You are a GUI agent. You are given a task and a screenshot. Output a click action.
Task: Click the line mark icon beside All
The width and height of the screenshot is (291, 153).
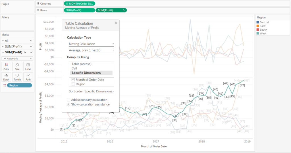pyautogui.click(x=31, y=41)
